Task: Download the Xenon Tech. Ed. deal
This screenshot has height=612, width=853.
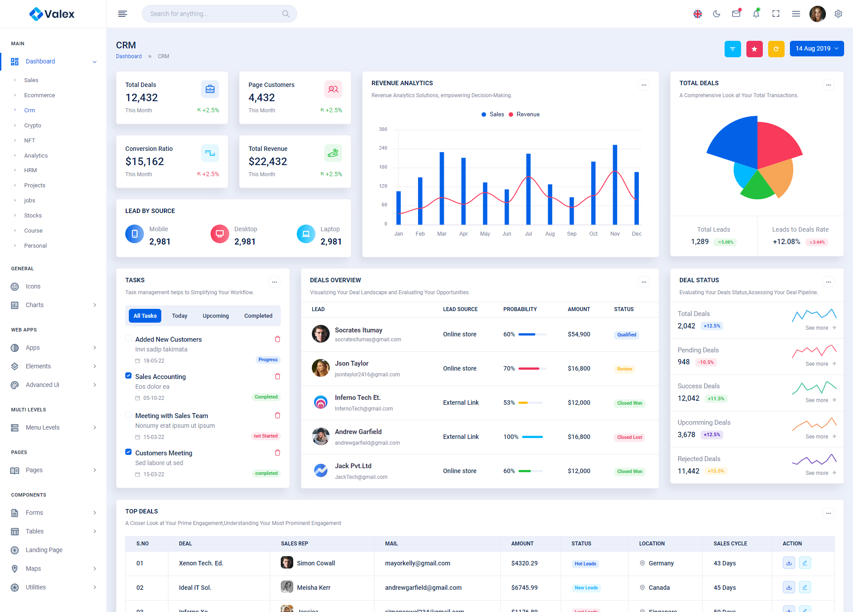Action: click(x=789, y=563)
